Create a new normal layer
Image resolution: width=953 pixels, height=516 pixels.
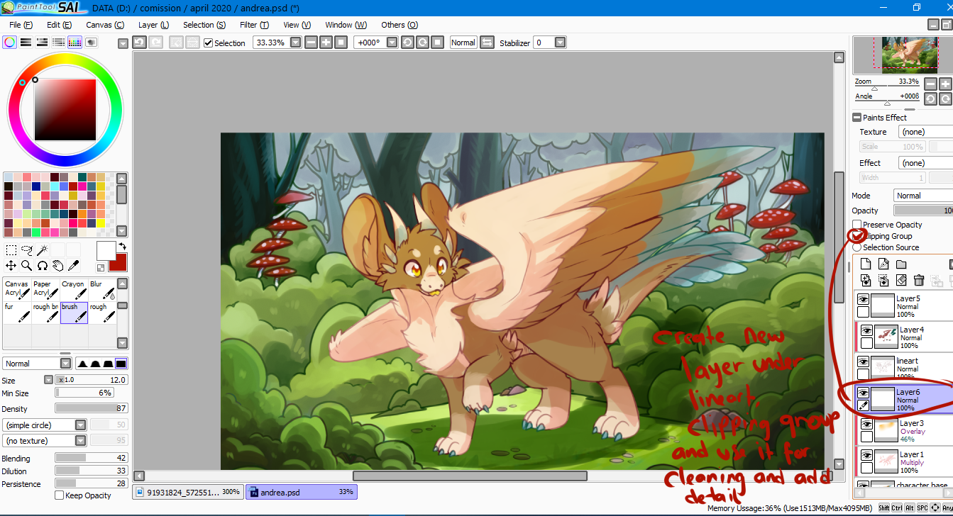point(865,264)
